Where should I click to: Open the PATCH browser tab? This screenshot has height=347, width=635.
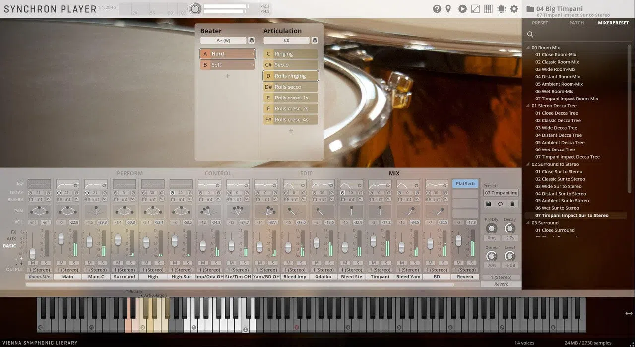click(576, 23)
